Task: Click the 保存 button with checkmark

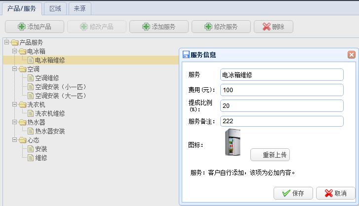Action: (x=293, y=193)
